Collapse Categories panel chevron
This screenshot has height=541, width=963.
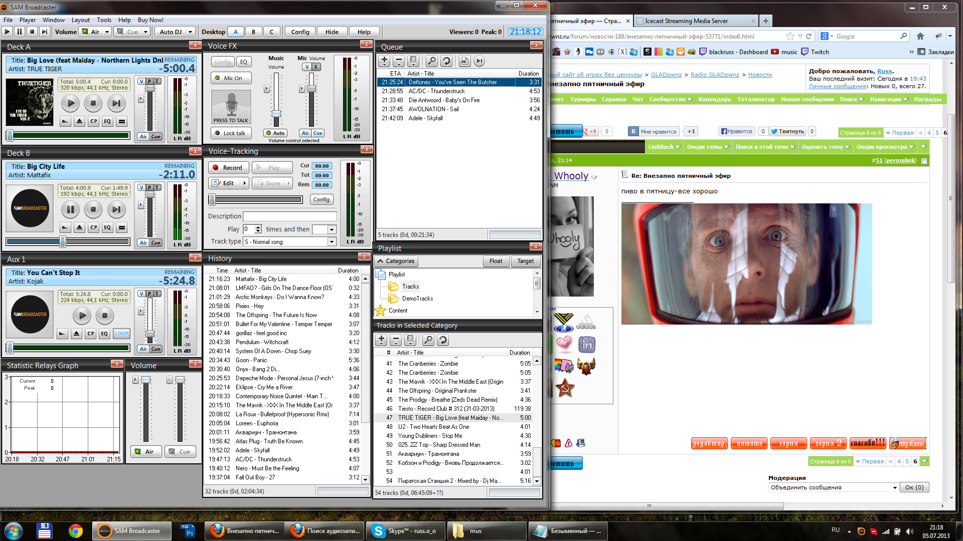point(381,261)
